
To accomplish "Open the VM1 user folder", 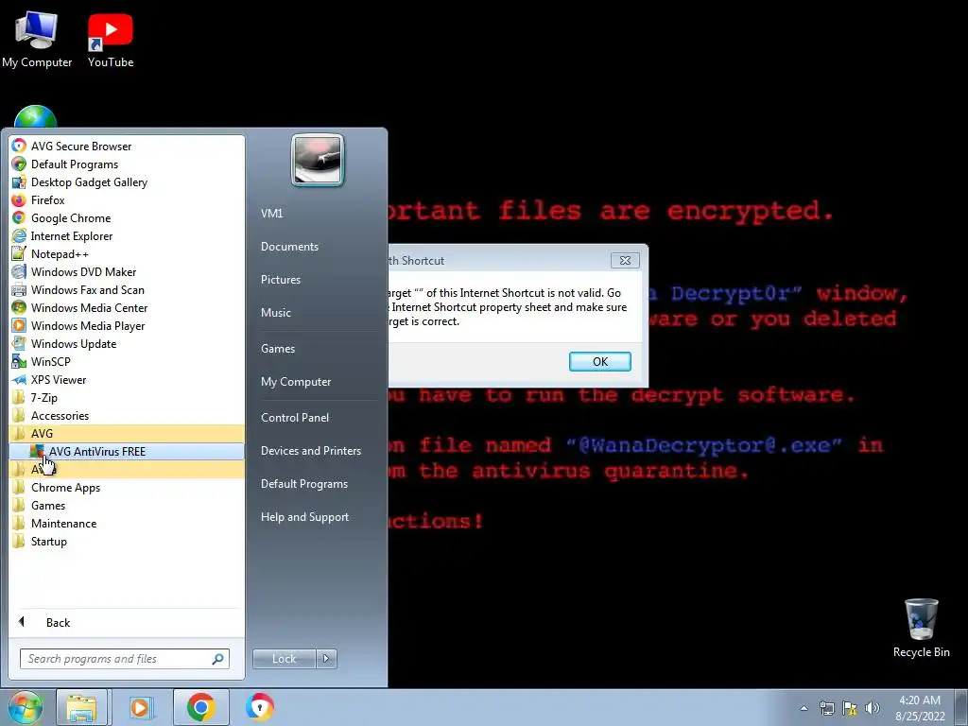I will point(319,213).
